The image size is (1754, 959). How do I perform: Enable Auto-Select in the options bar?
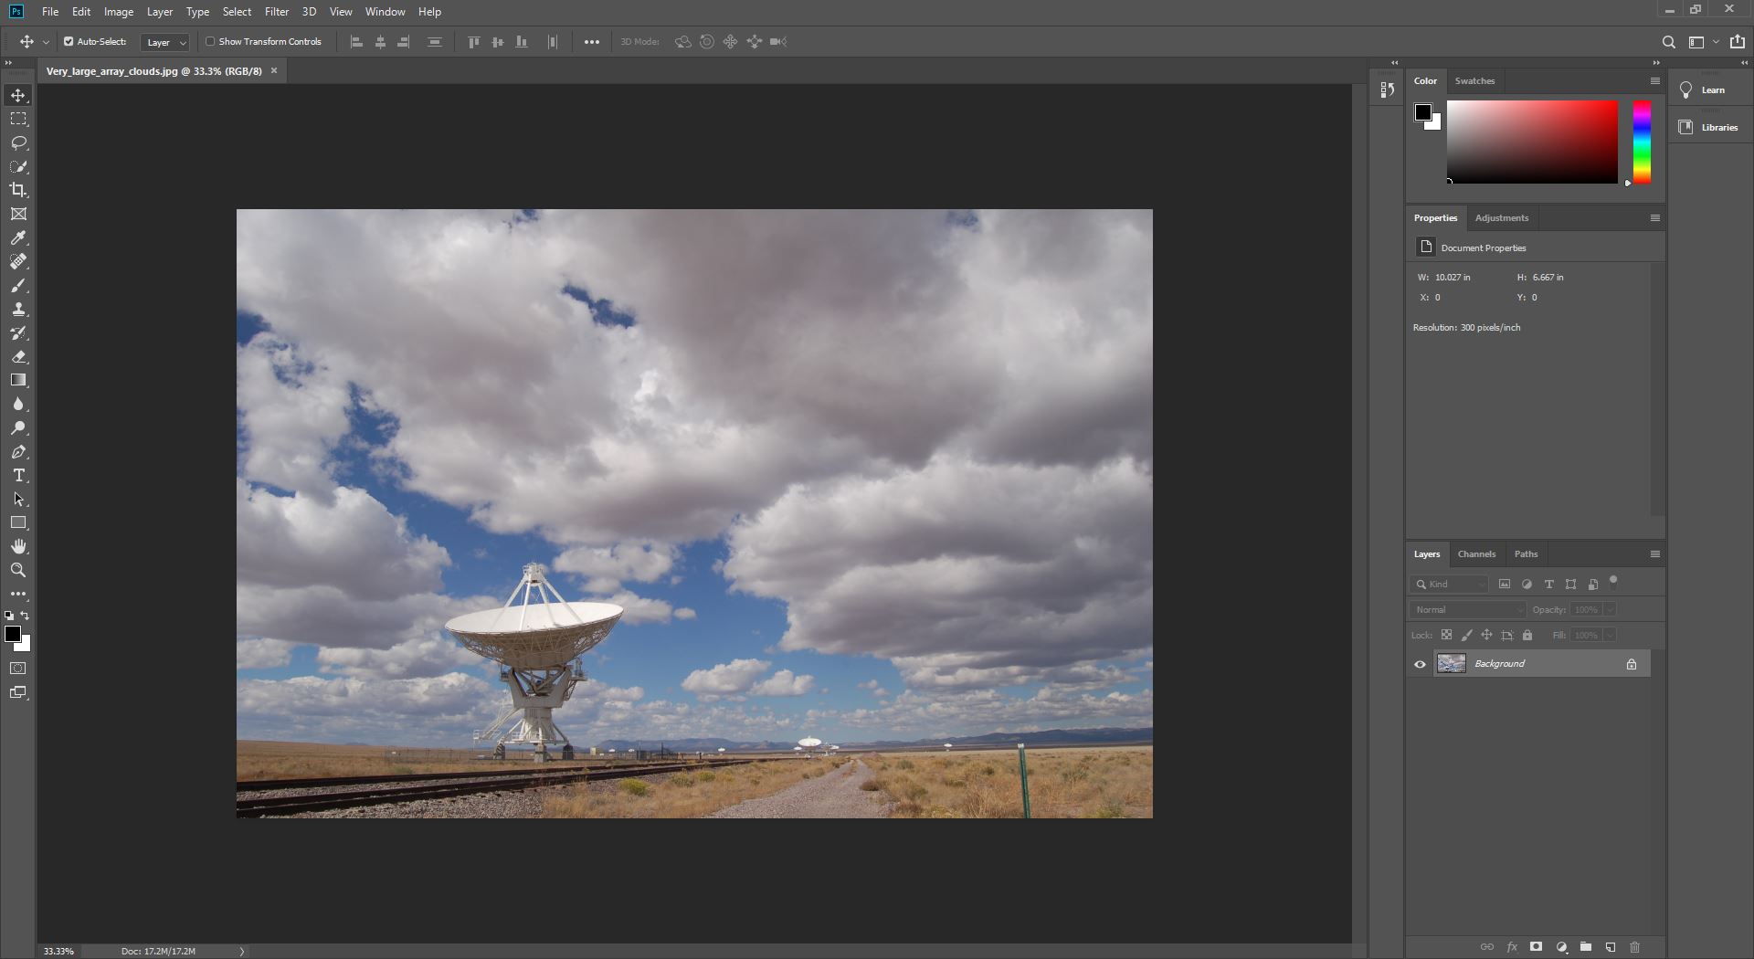(69, 41)
